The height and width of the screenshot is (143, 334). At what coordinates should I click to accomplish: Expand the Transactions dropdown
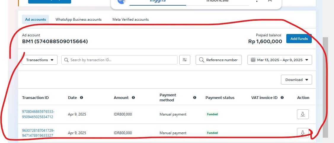pos(40,60)
